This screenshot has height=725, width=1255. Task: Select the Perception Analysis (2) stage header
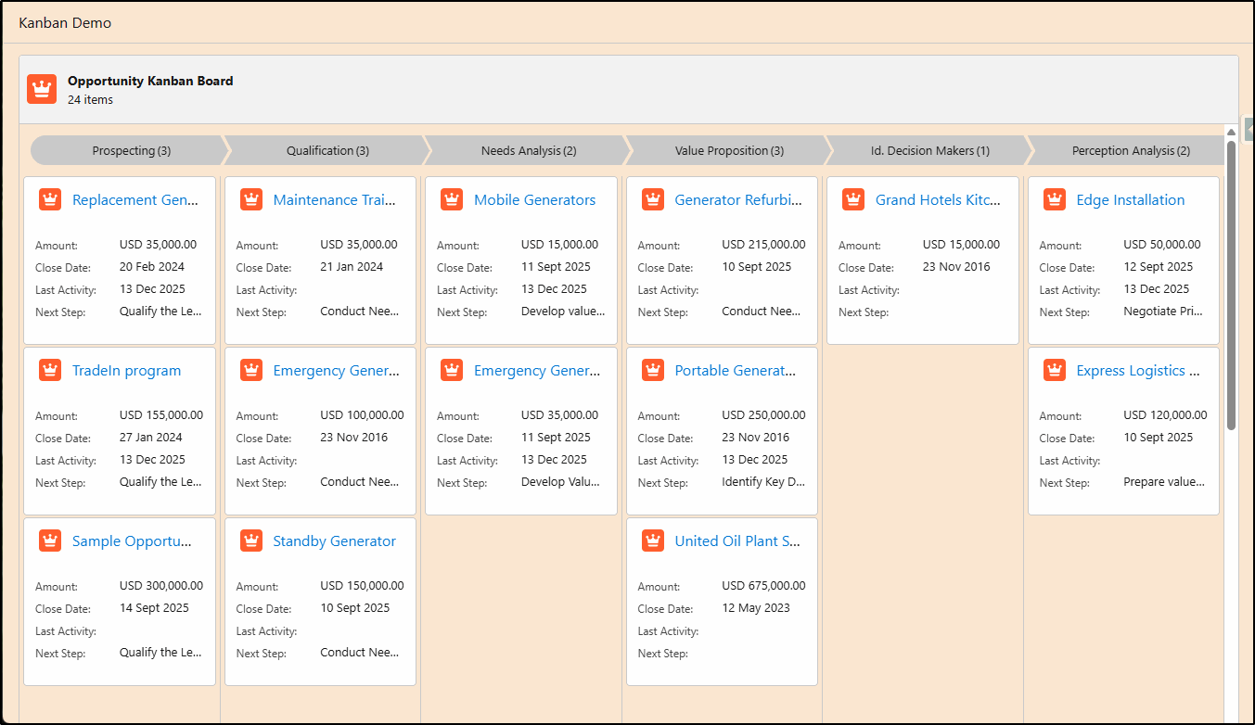coord(1130,150)
